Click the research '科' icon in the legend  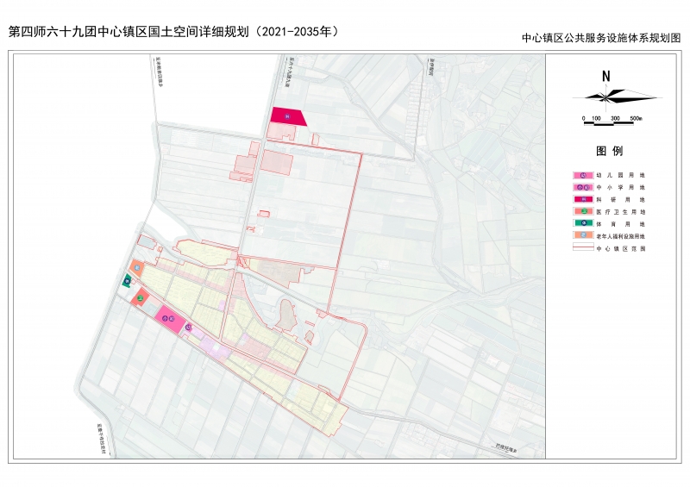[x=583, y=199]
